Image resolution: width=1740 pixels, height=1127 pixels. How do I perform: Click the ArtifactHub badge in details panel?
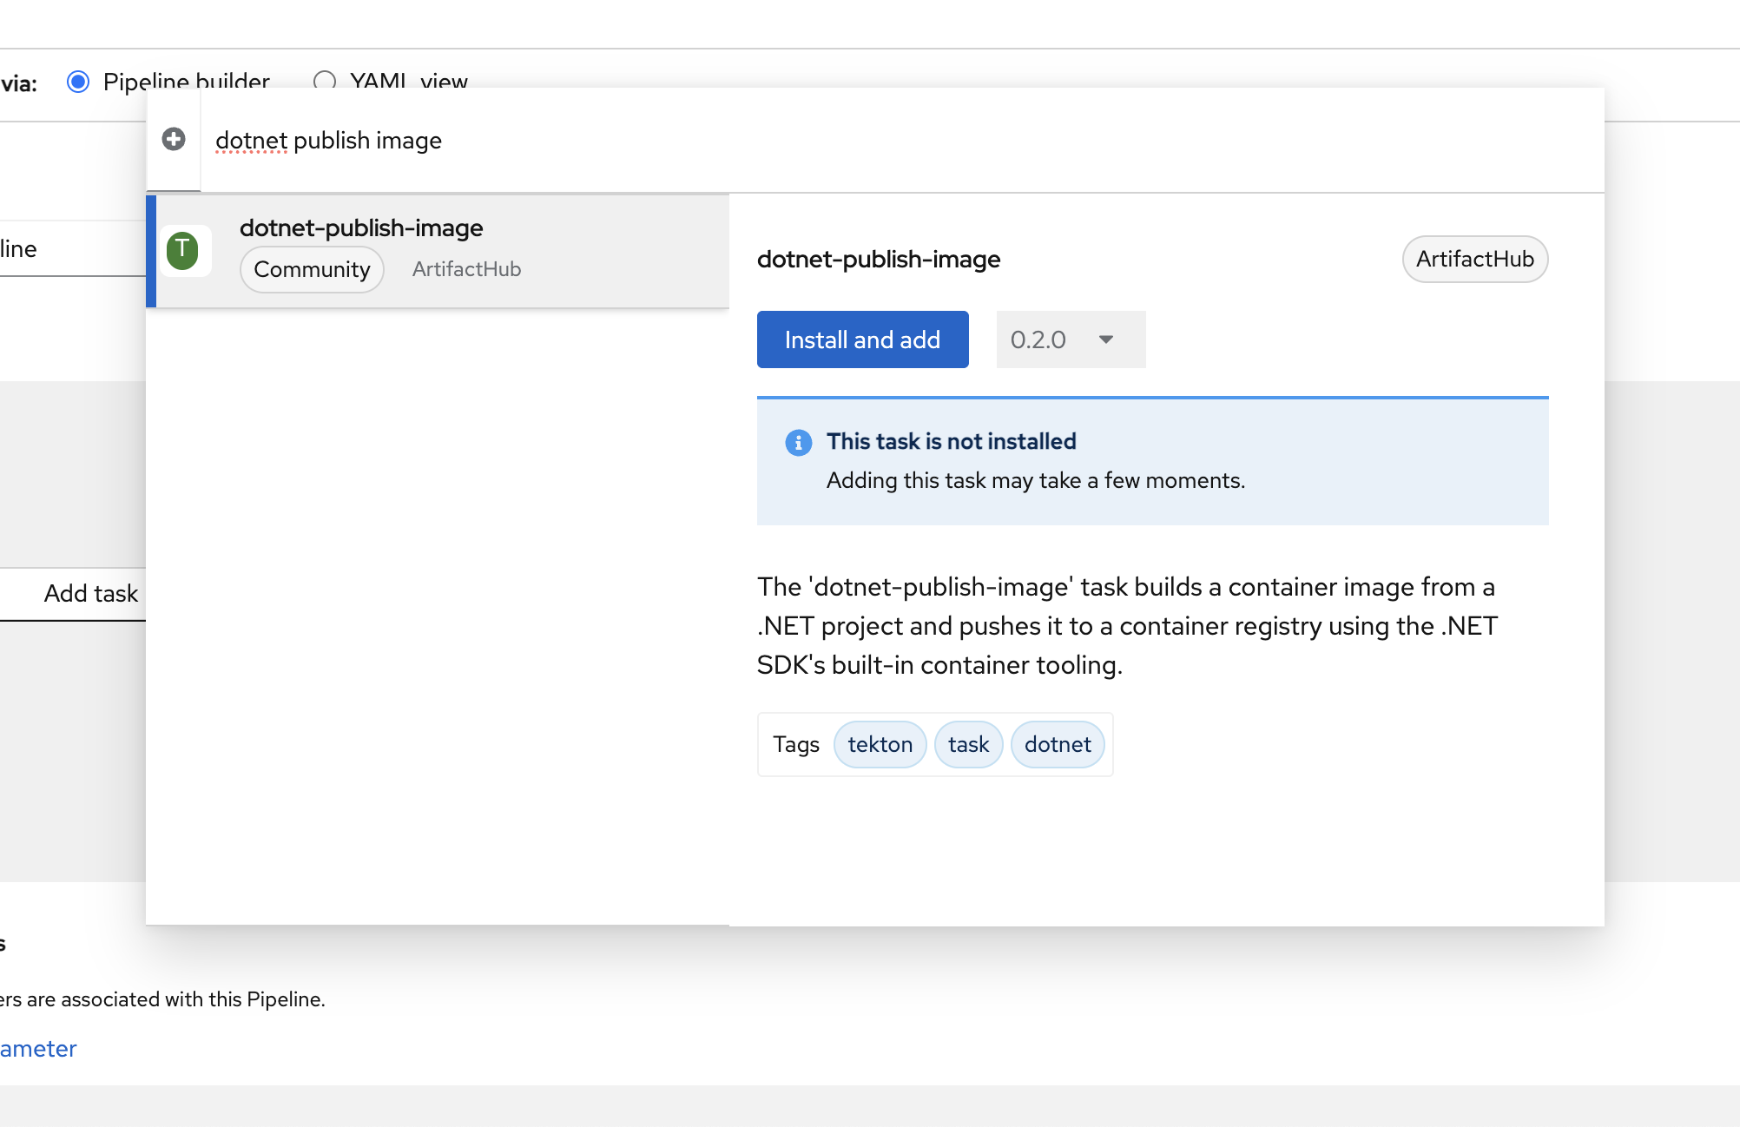[1474, 259]
